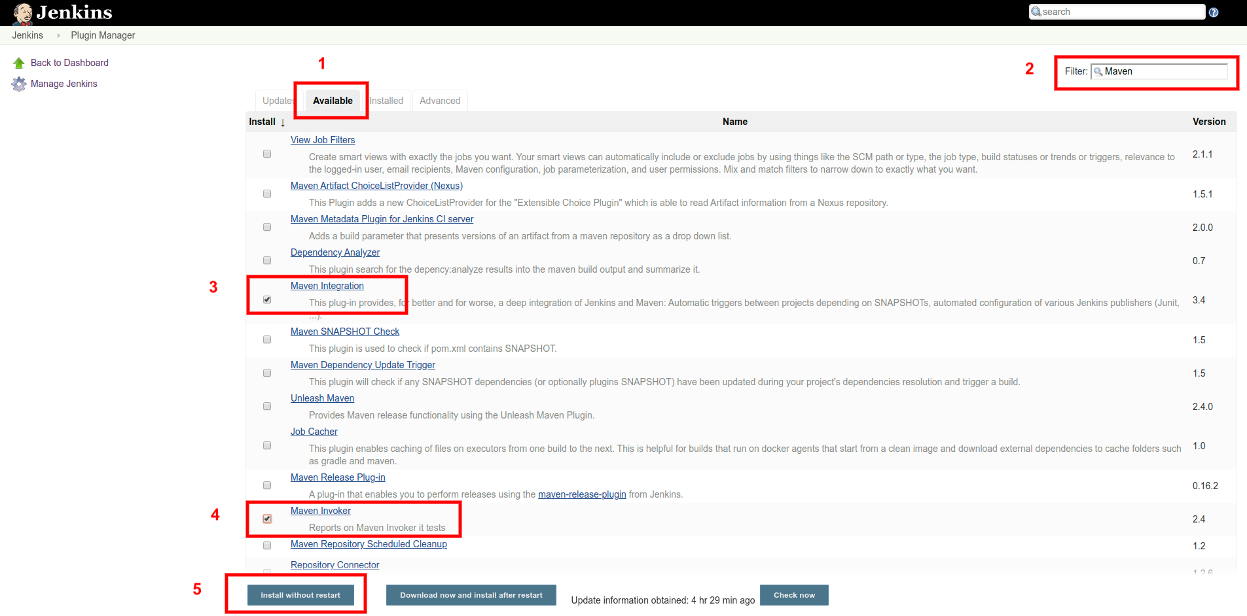Image resolution: width=1247 pixels, height=616 pixels.
Task: Open Manage Jenkins link
Action: (63, 84)
